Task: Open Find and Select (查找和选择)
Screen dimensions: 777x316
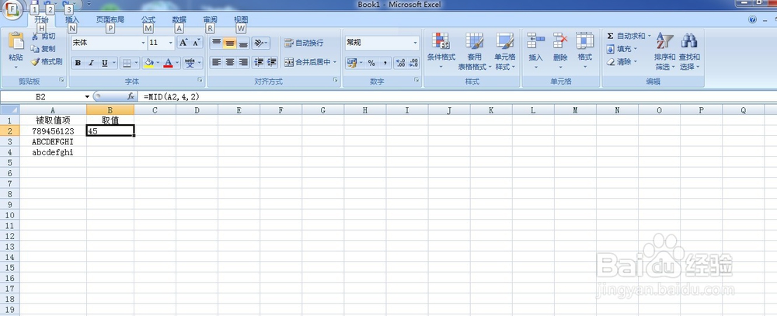Action: pyautogui.click(x=689, y=51)
